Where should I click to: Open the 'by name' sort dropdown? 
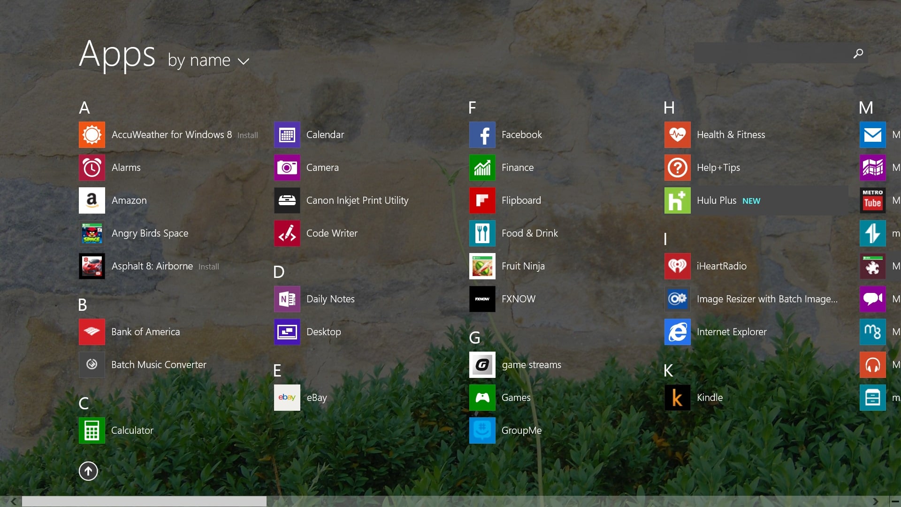pos(208,61)
